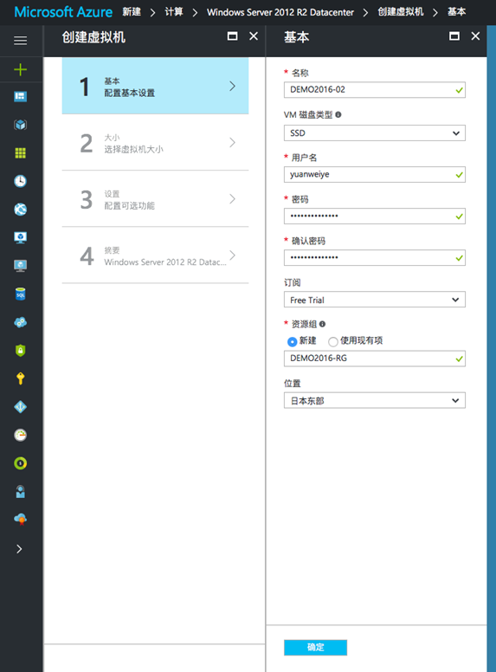Viewport: 496px width, 672px height.
Task: Click the green plus New icon
Action: pos(20,69)
